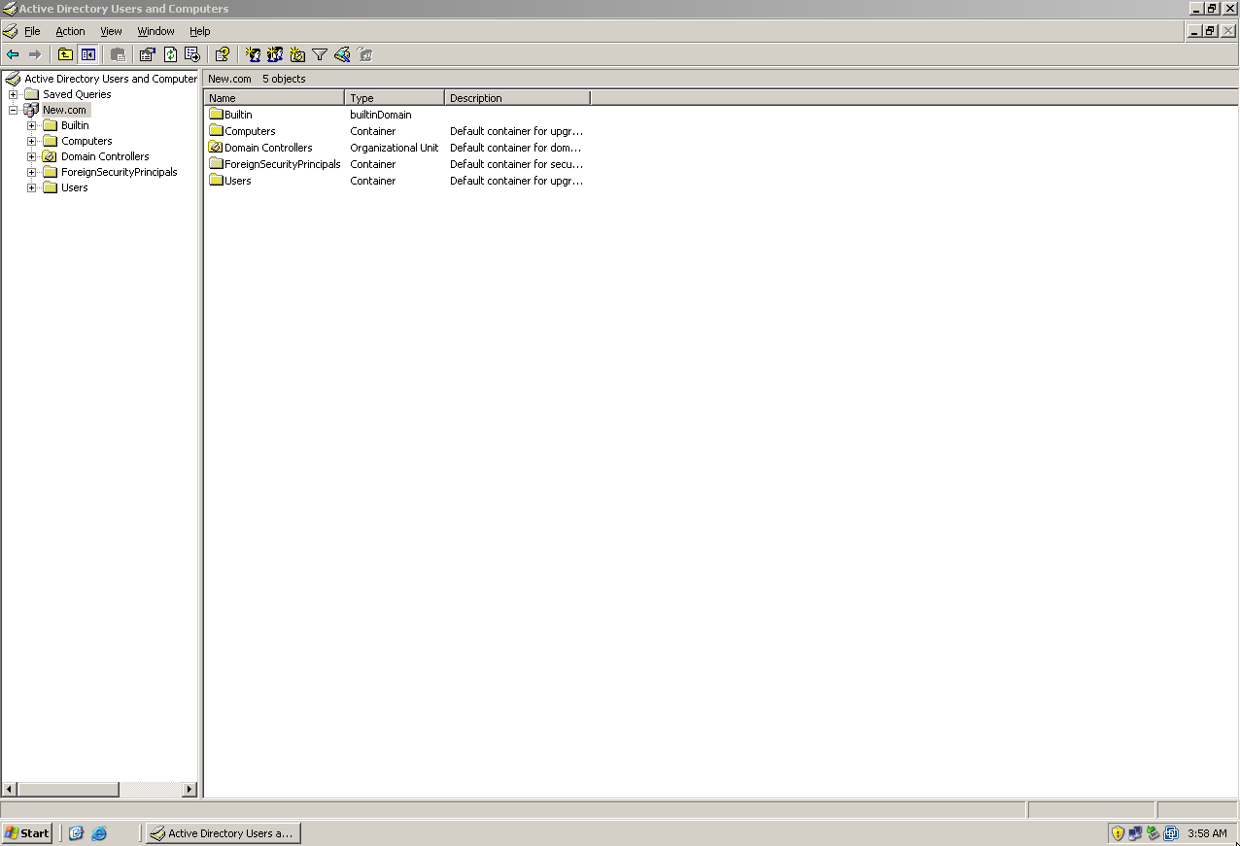The image size is (1240, 846).
Task: Expand the Computers tree node
Action: [x=31, y=141]
